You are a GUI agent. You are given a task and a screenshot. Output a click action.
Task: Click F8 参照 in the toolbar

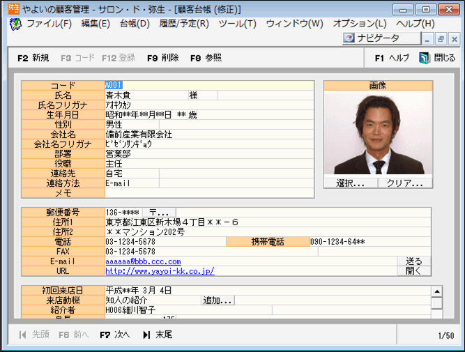coord(206,58)
